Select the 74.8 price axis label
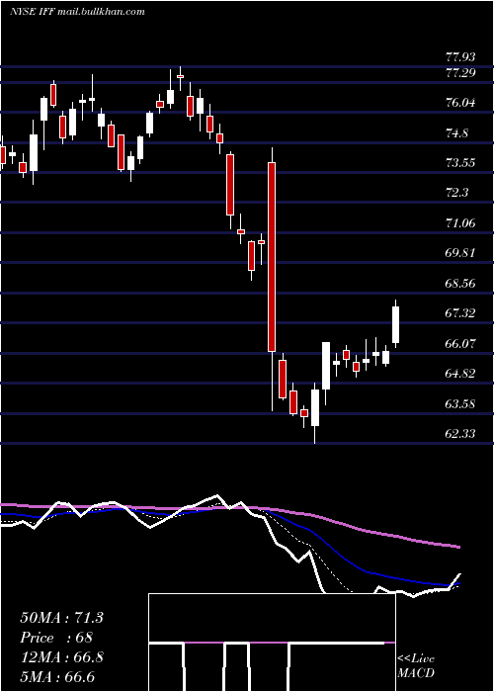 click(456, 132)
